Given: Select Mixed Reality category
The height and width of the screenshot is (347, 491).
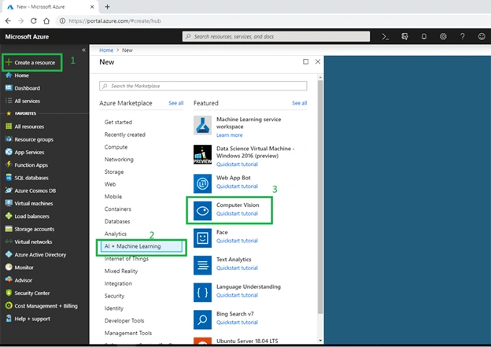Looking at the screenshot, I should tap(121, 271).
